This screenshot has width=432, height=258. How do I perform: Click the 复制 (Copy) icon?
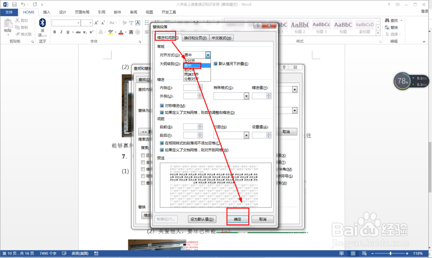click(x=21, y=27)
